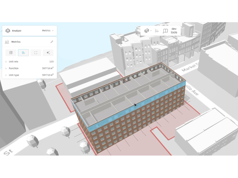Open the stacked floors view icon

coord(147,31)
